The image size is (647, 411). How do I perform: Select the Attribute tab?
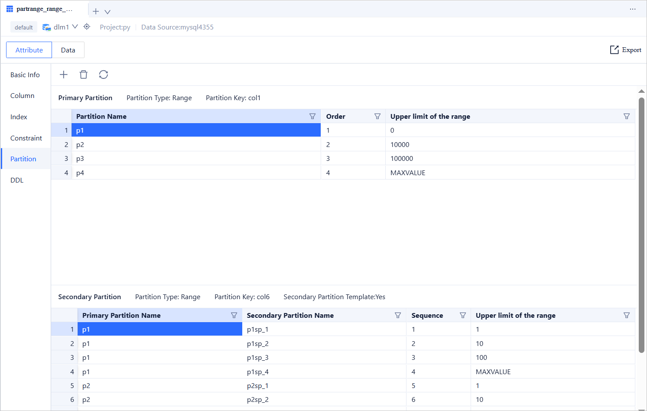[29, 50]
